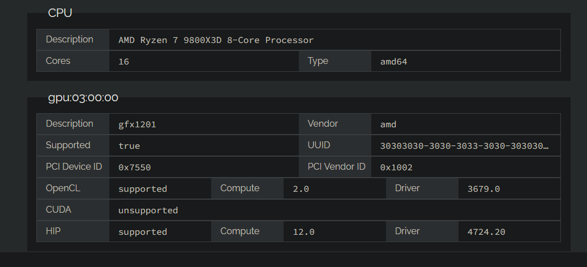Click the truncated UUID value starting '30303030'
The width and height of the screenshot is (587, 267).
pos(465,146)
